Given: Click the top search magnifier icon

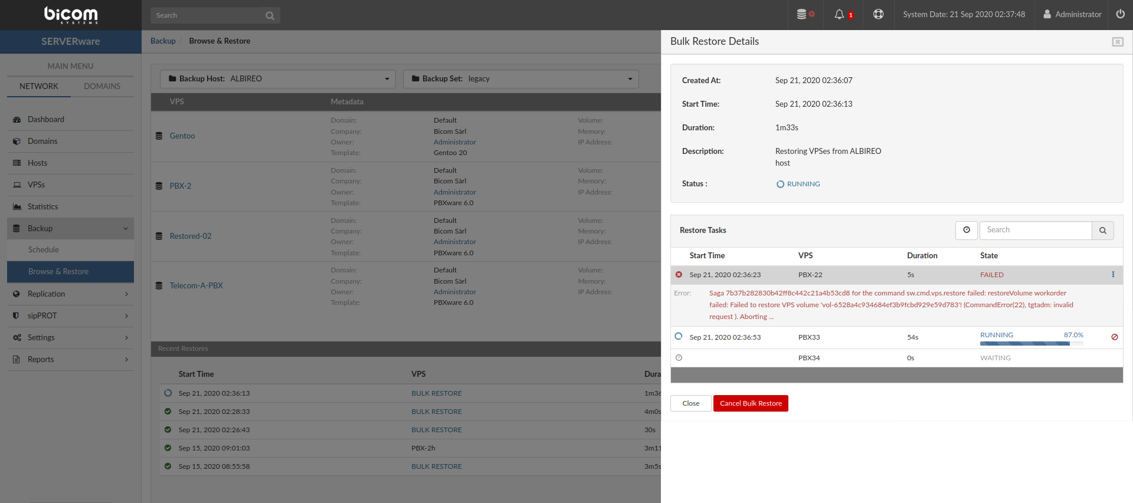Looking at the screenshot, I should pyautogui.click(x=270, y=16).
